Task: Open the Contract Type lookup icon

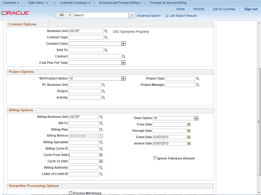Action: coord(106,37)
